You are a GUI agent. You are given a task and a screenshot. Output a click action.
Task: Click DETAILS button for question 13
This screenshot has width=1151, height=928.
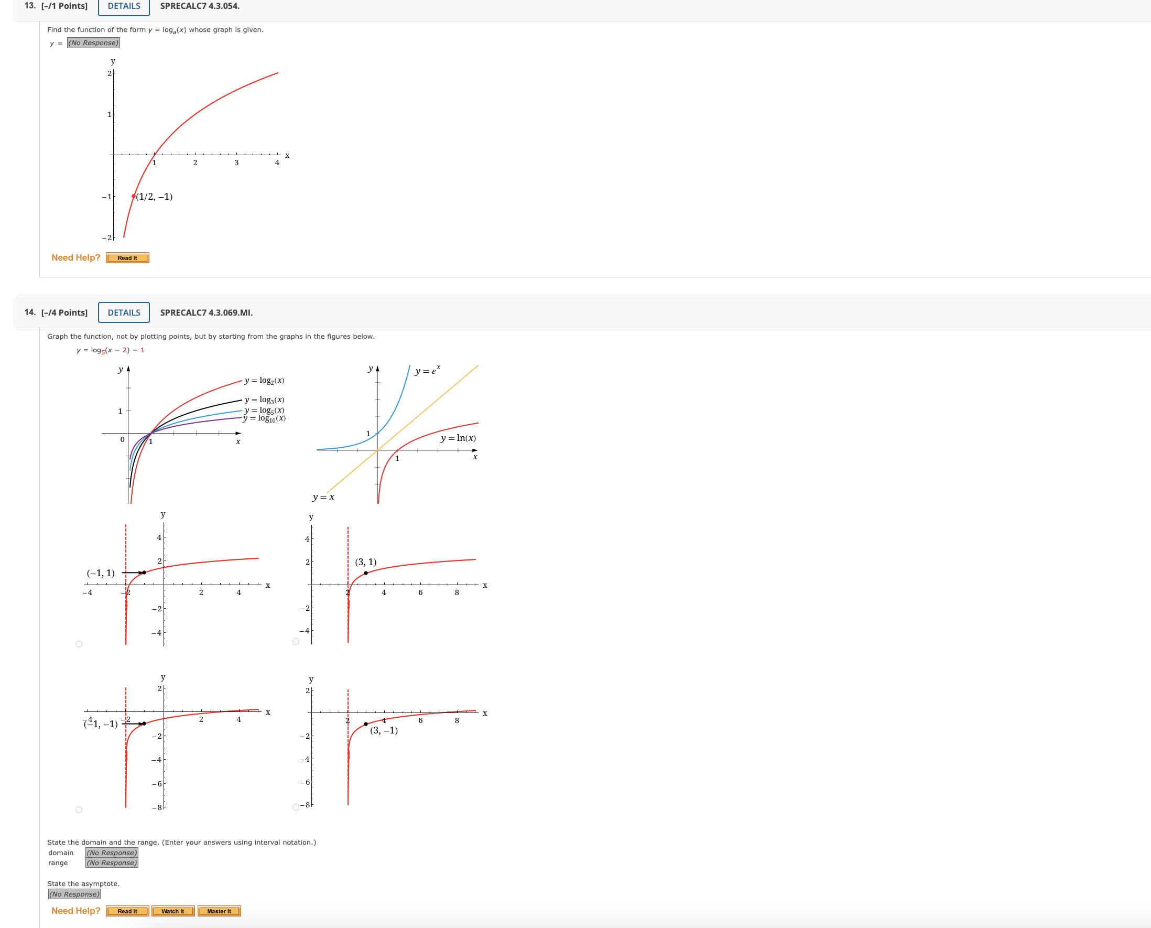click(x=124, y=6)
